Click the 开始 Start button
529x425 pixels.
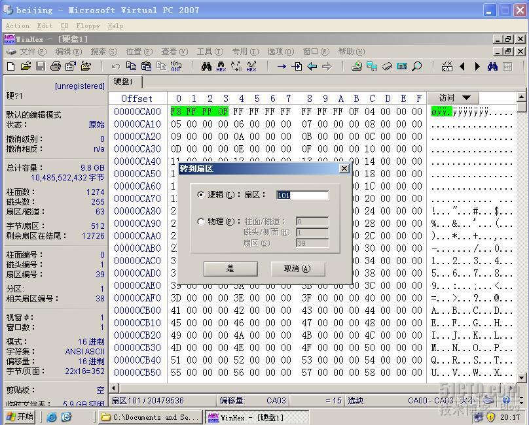(20, 417)
